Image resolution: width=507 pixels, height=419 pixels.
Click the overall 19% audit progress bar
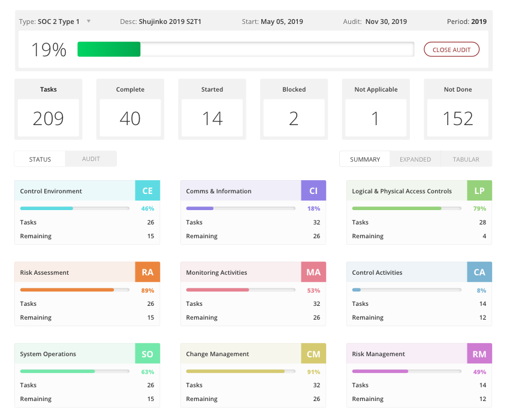click(246, 49)
